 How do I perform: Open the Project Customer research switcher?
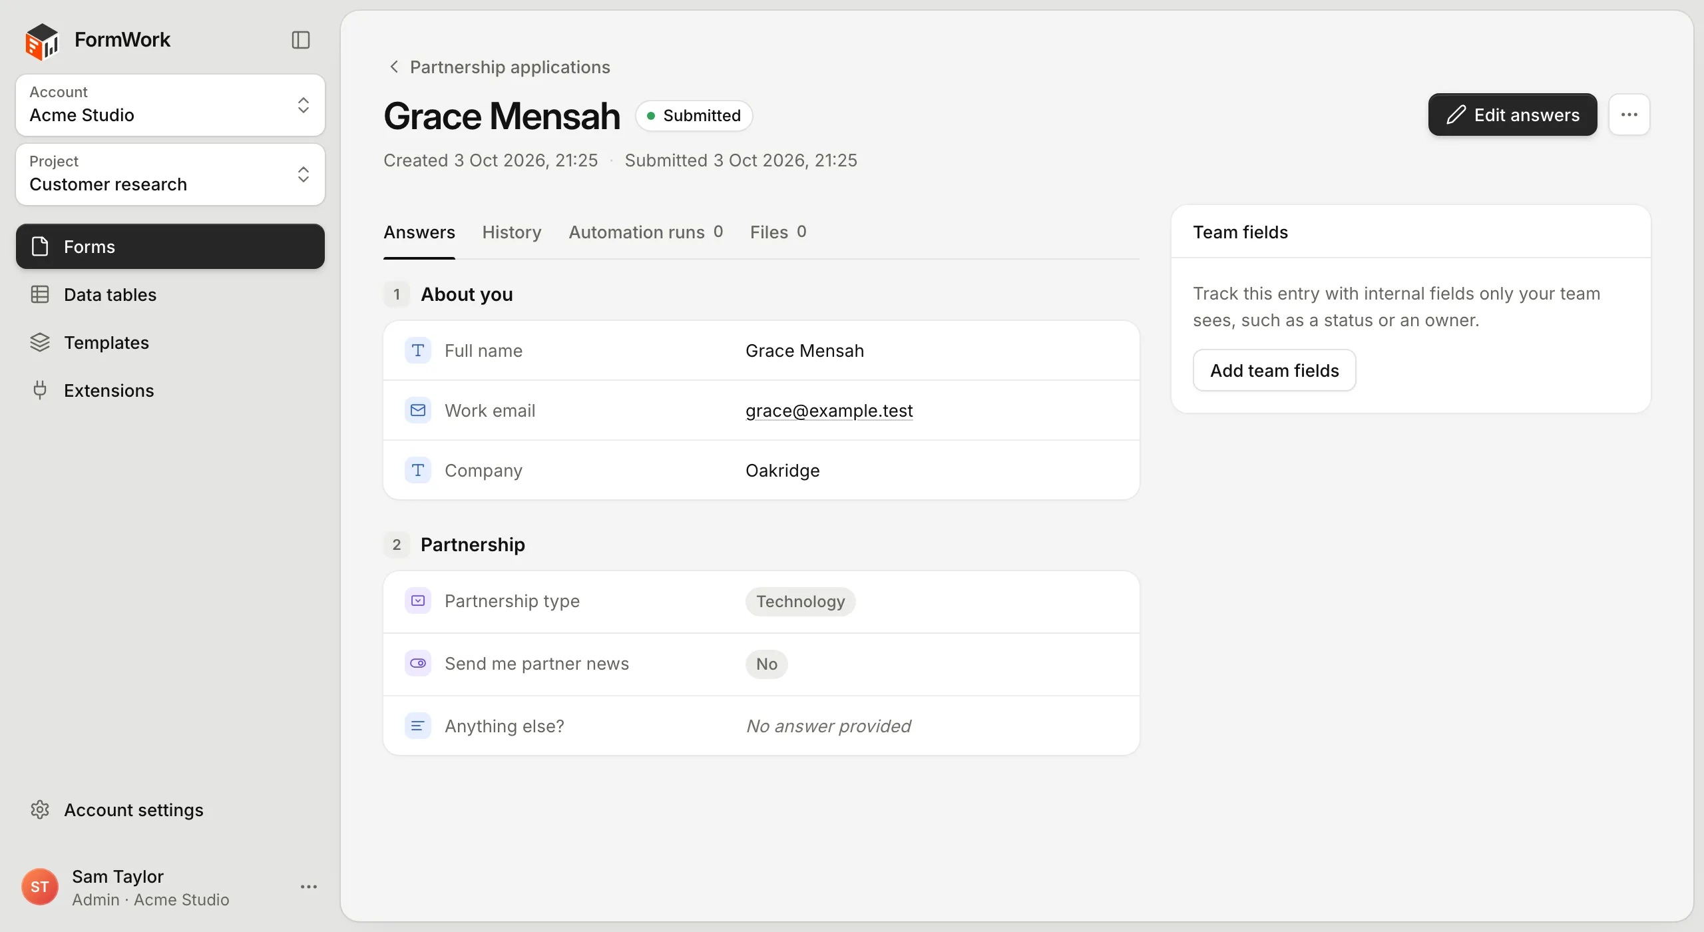tap(170, 174)
